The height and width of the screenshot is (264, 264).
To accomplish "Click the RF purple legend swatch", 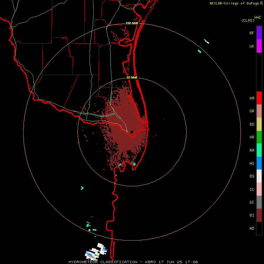I will click(x=259, y=33).
